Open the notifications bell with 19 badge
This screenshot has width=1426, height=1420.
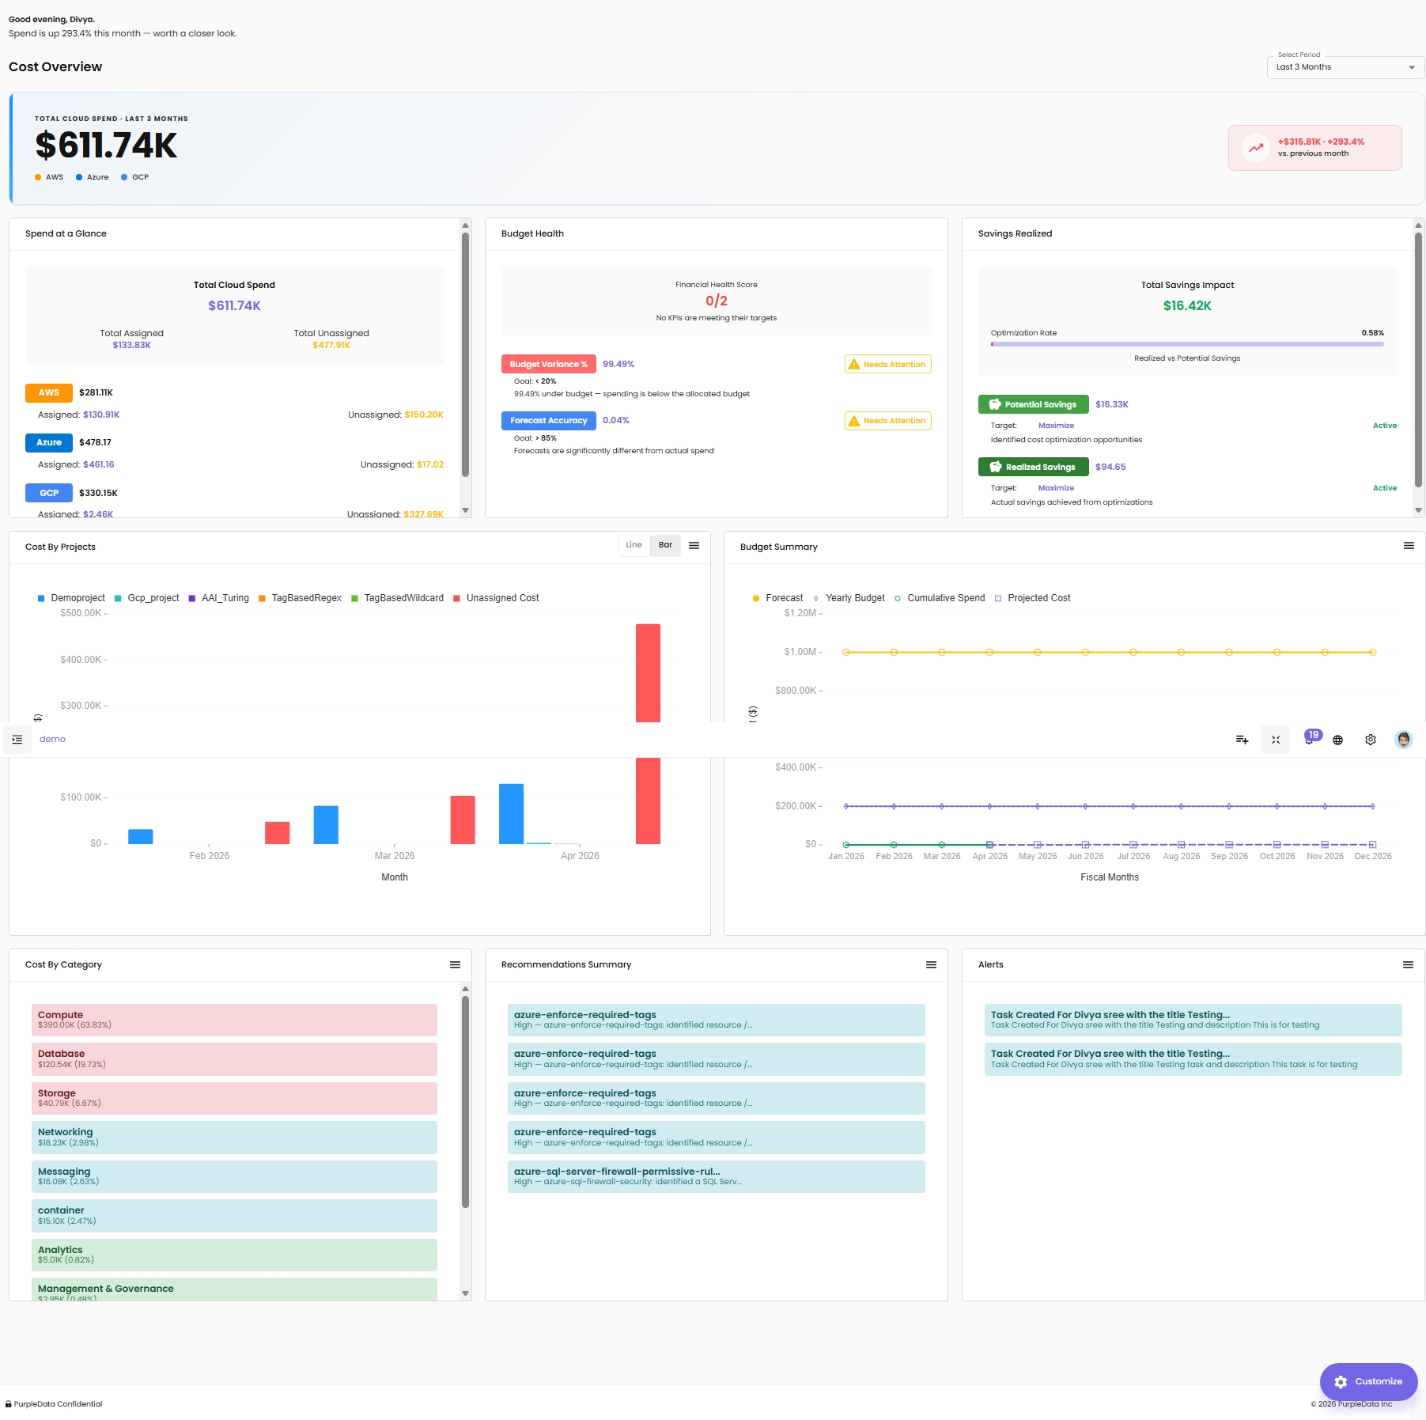click(x=1310, y=739)
